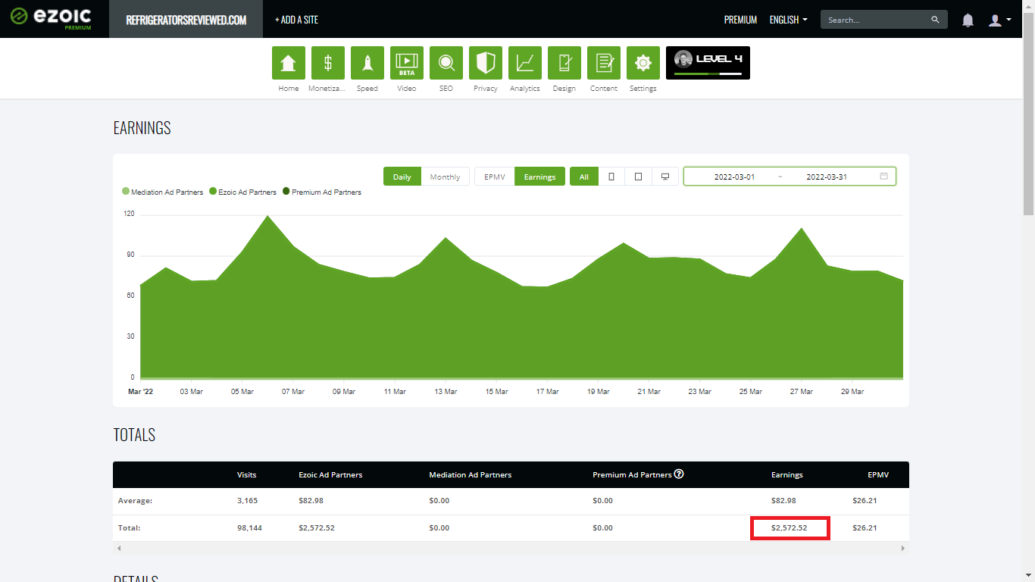
Task: Switch the chart to Monthly view
Action: (x=445, y=177)
